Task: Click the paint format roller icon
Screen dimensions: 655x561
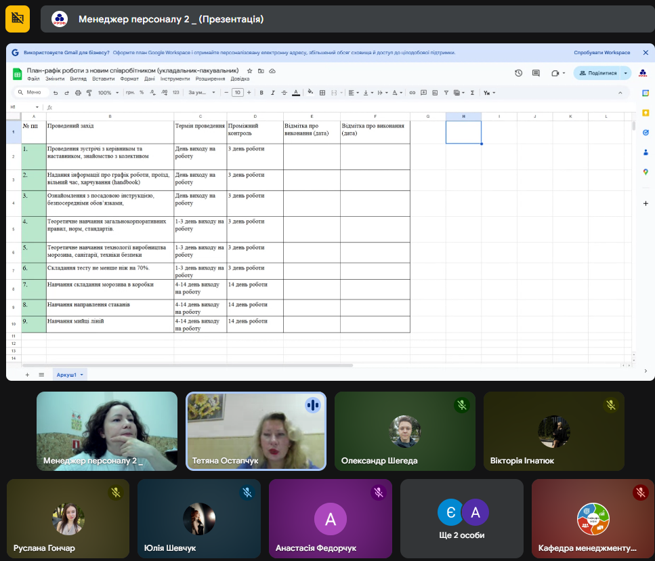Action: click(x=89, y=93)
